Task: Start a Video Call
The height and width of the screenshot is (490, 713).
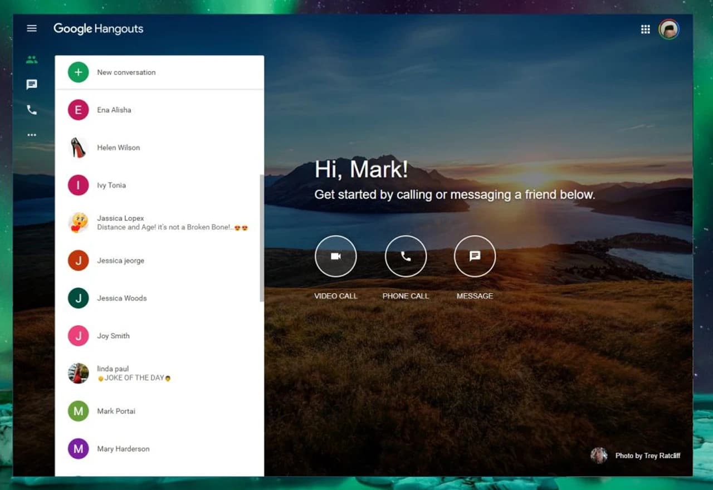Action: (x=336, y=256)
